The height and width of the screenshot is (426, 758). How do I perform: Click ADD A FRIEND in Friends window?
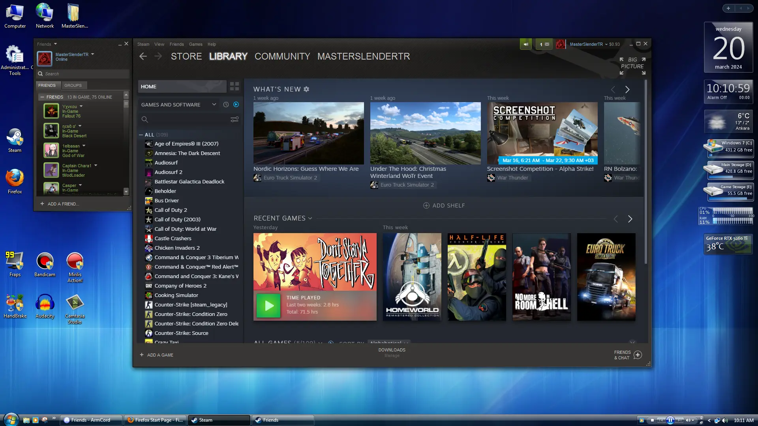pyautogui.click(x=60, y=204)
